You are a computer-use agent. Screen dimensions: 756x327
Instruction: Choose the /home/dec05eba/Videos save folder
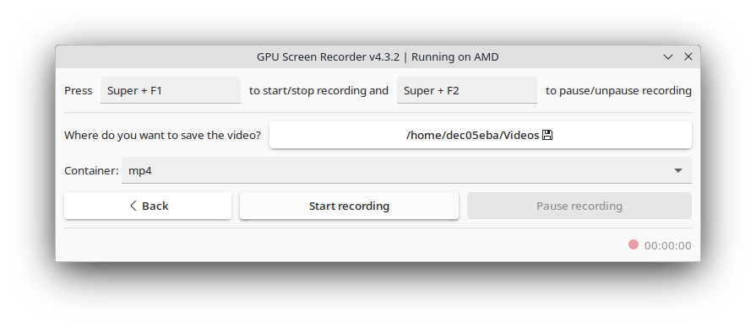481,135
